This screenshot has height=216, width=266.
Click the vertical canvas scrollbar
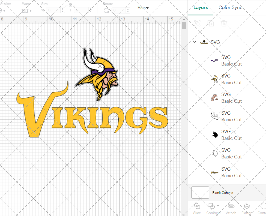pyautogui.click(x=184, y=25)
